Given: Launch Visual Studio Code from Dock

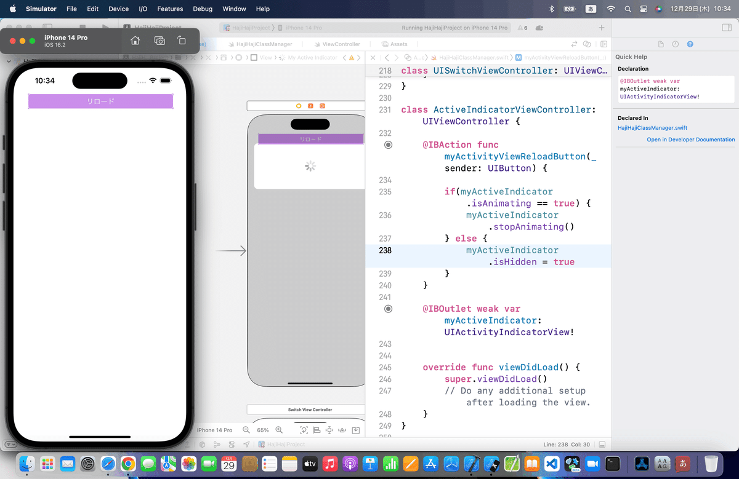Looking at the screenshot, I should click(x=552, y=464).
